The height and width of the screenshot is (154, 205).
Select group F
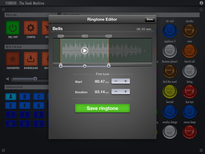point(25,106)
